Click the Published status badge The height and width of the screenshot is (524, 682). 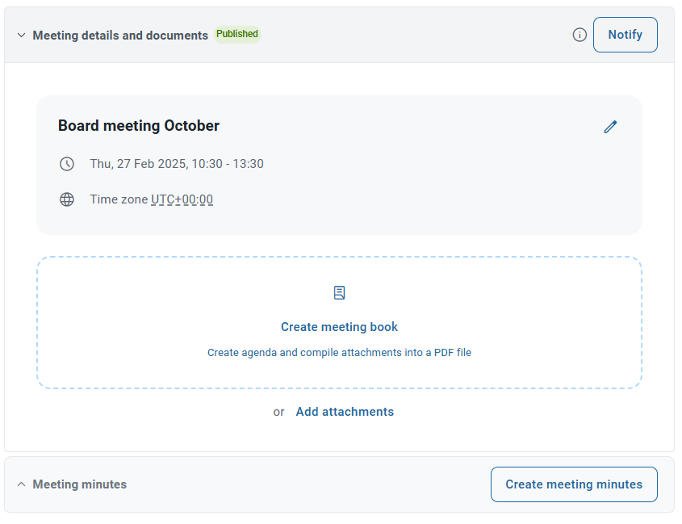(236, 34)
